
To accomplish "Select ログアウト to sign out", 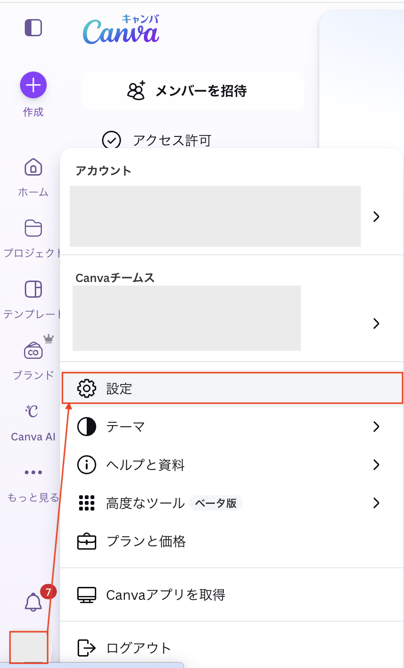I will coord(232,648).
